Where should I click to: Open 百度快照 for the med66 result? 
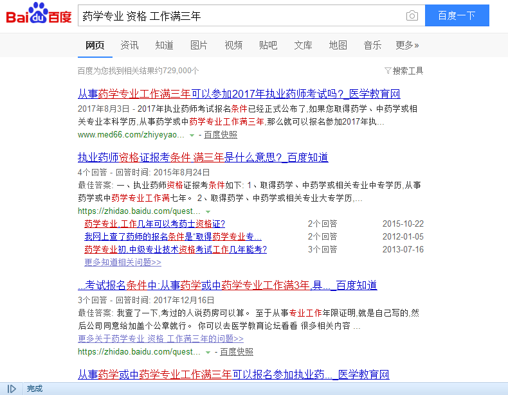click(221, 135)
